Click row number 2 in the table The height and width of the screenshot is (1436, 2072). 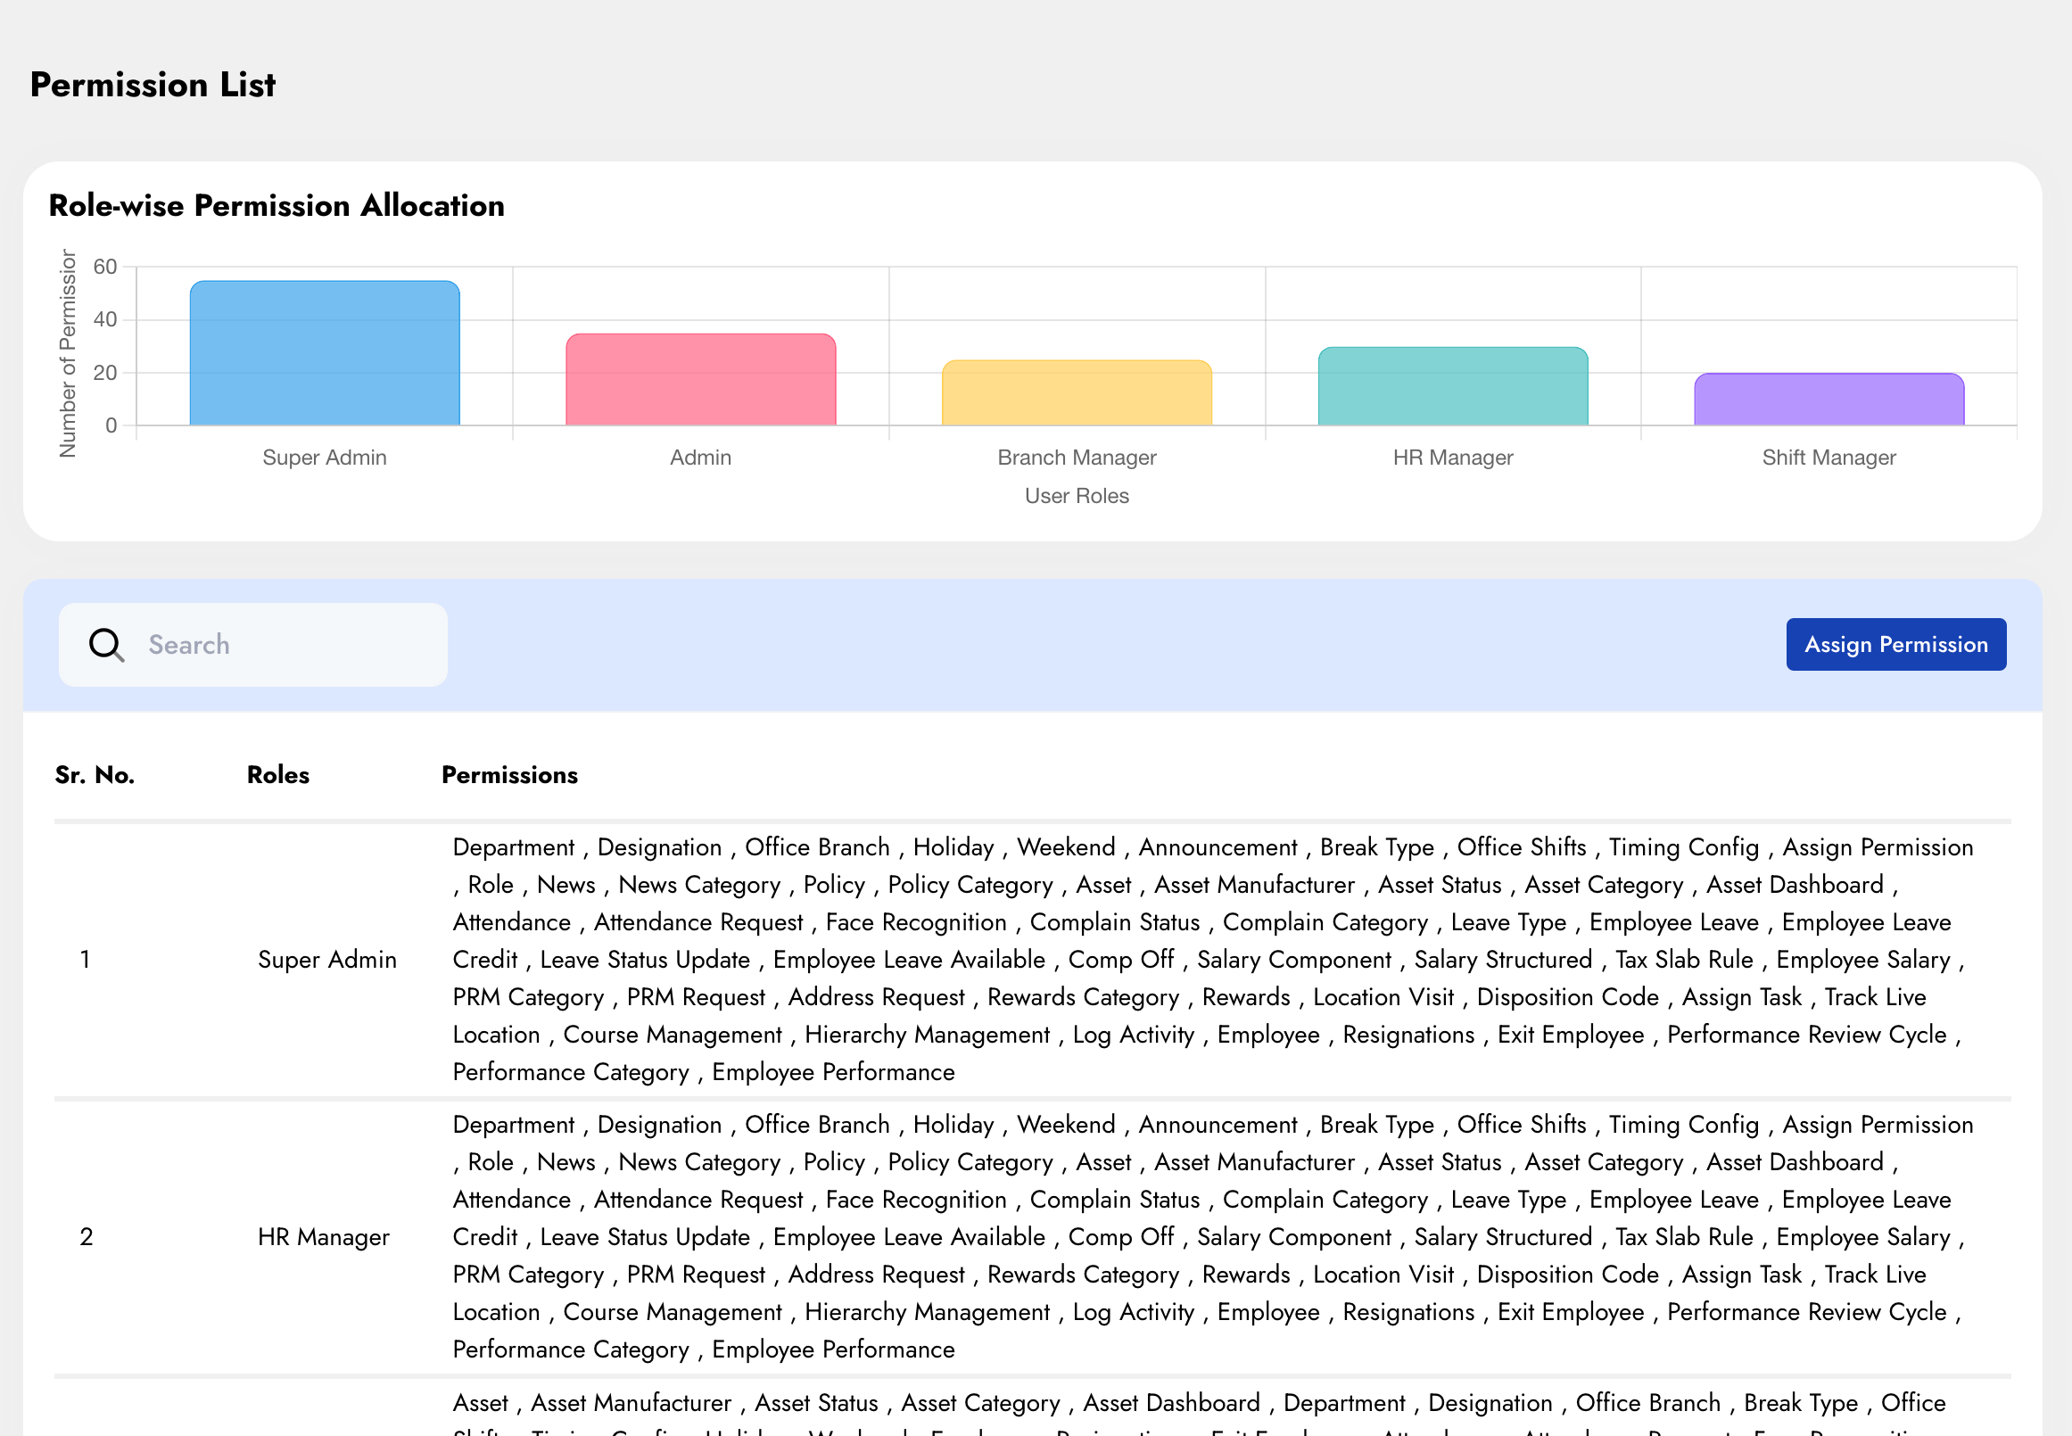coord(86,1236)
